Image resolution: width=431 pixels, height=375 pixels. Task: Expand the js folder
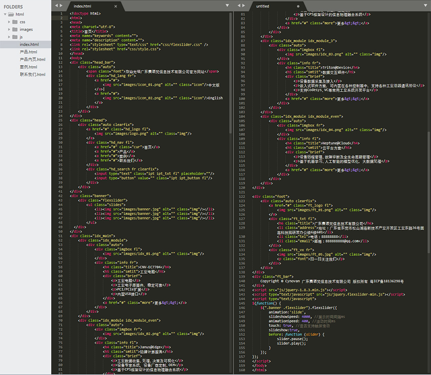tap(9, 37)
